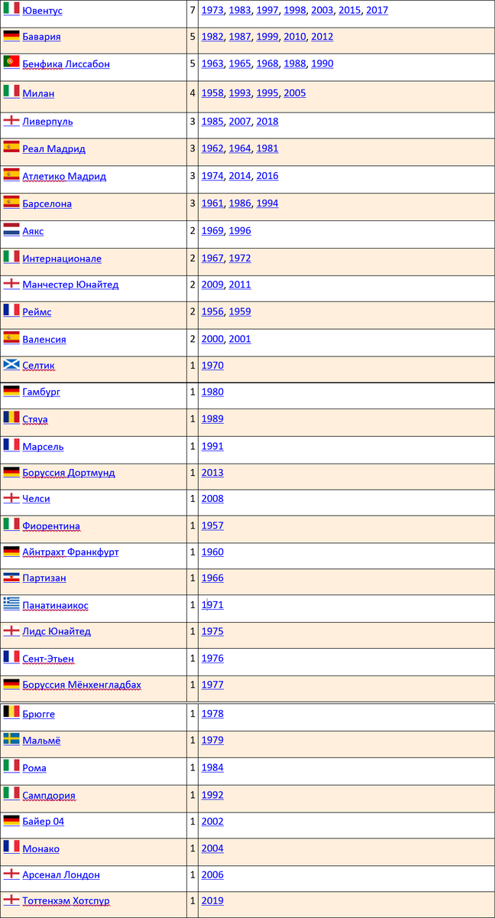Click the English flag beside Манчестер Юнайтед
Viewport: 496px width, 918px height.
(x=11, y=284)
